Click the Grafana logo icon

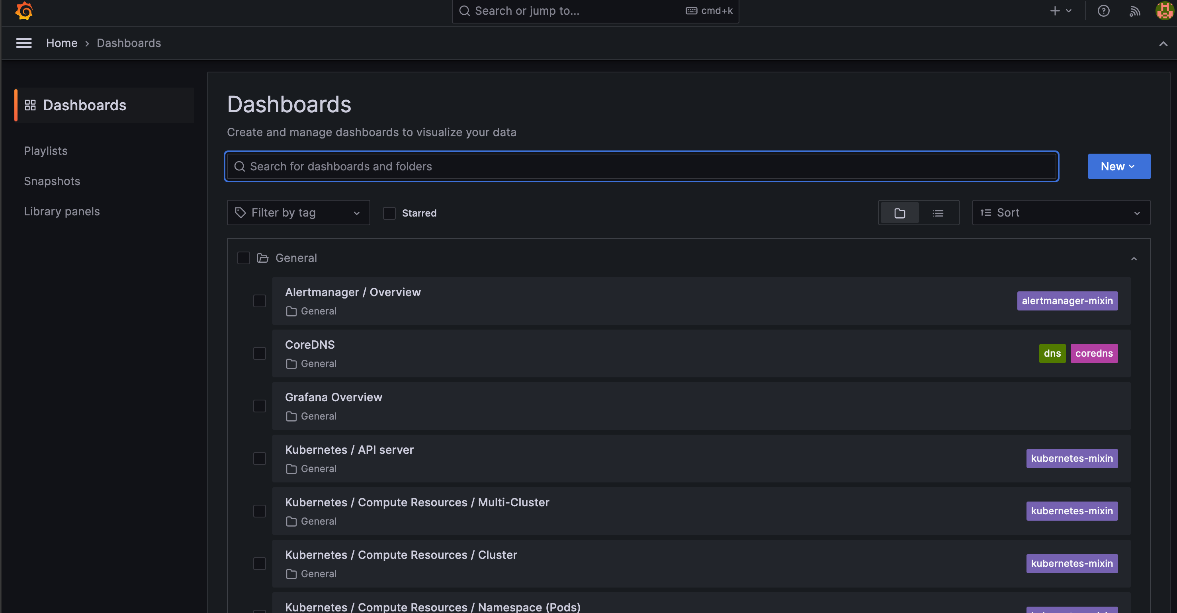click(x=24, y=10)
